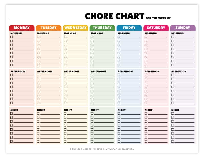Screen dimensions: 203x157
Task: Tick the last Sunday night checkbox
Action: click(x=172, y=141)
